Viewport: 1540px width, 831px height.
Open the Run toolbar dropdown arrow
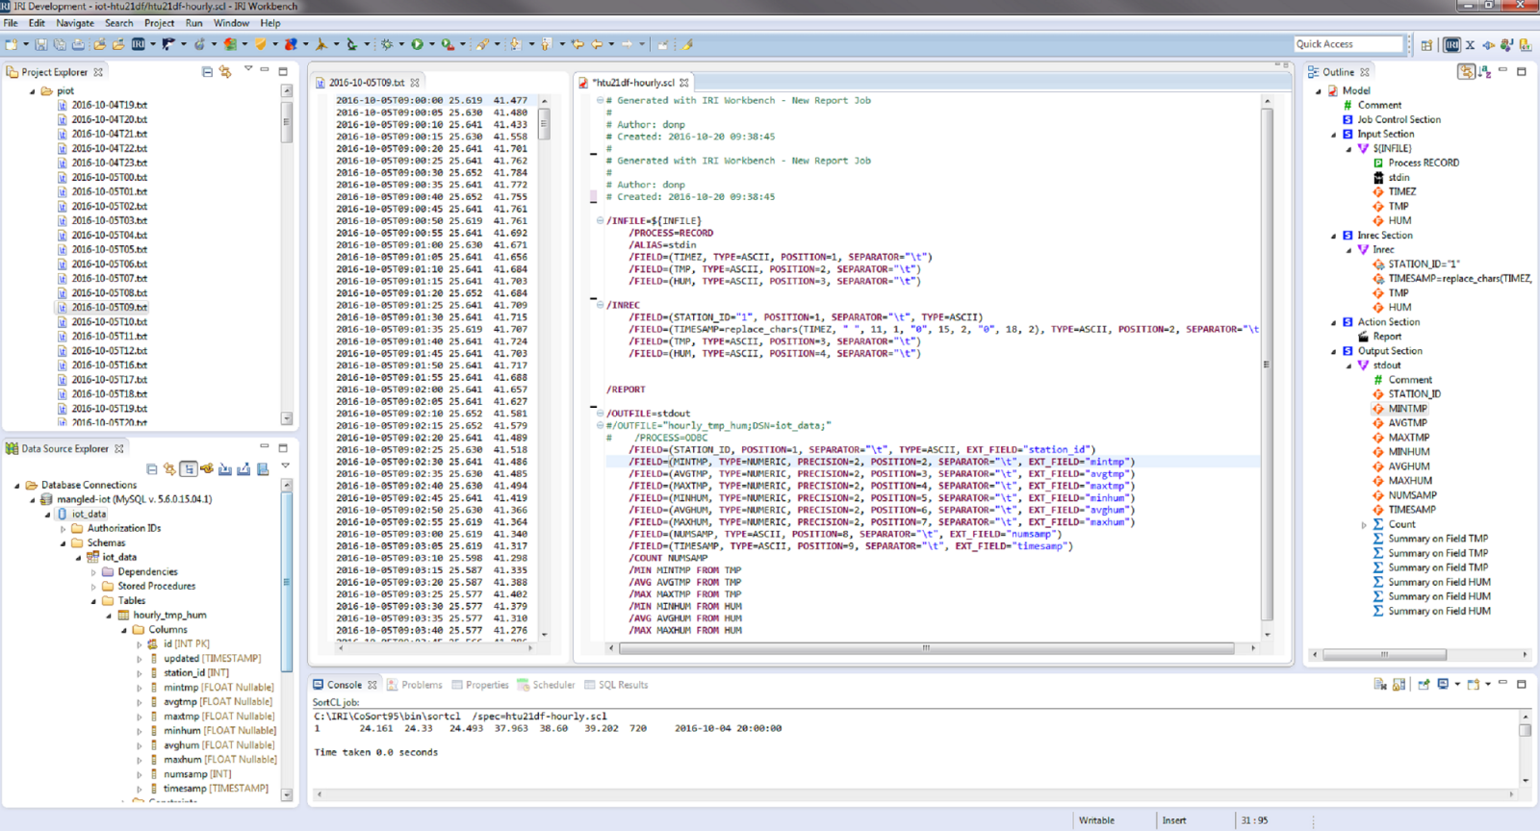[x=431, y=44]
